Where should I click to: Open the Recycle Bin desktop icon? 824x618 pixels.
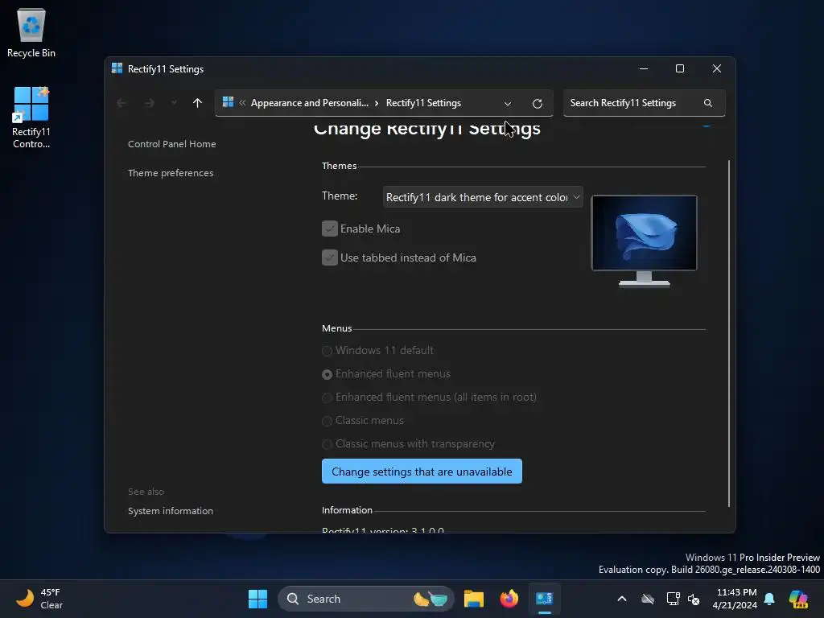click(x=31, y=32)
